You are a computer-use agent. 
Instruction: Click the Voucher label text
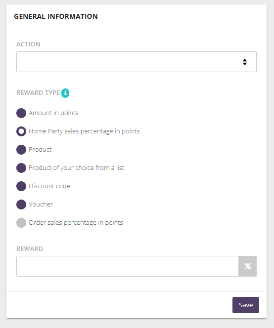click(x=41, y=204)
